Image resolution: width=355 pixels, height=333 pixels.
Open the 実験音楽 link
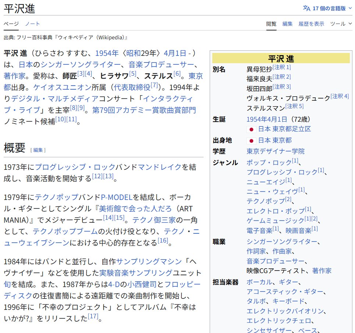(114, 273)
